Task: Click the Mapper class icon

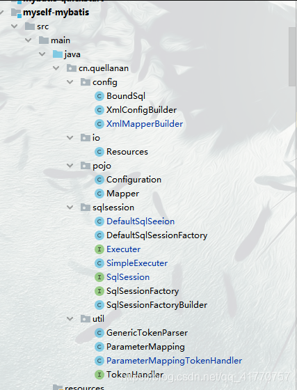Action: point(99,194)
